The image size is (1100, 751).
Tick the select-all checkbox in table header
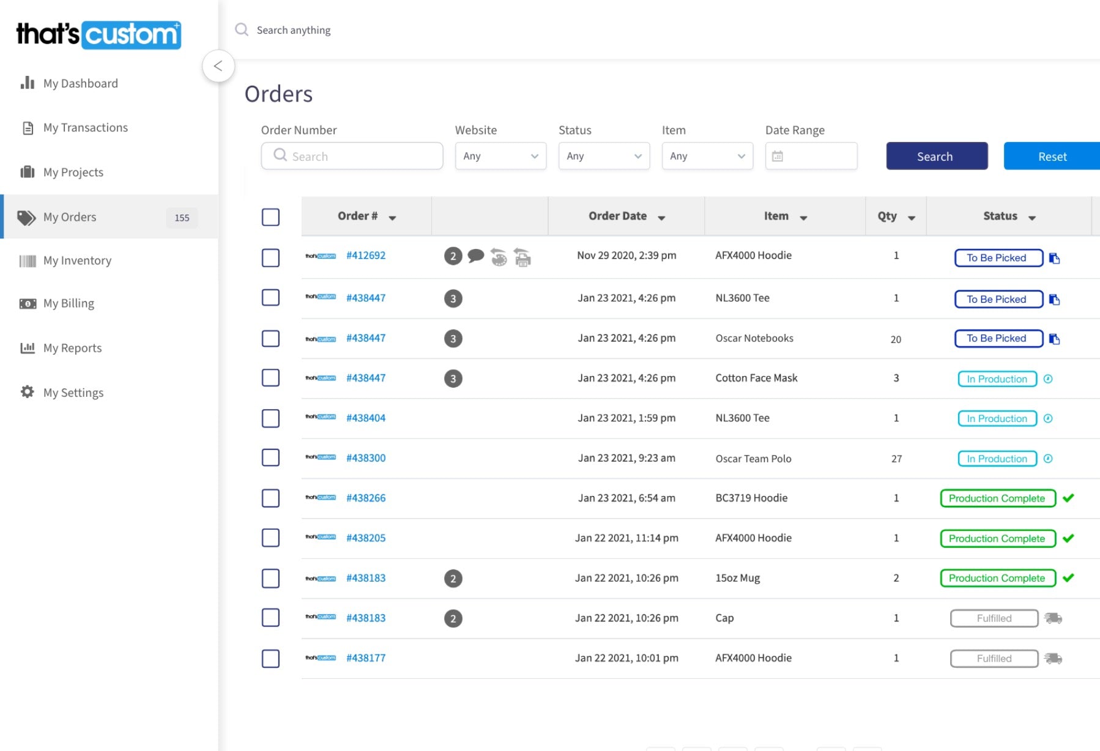(x=270, y=217)
